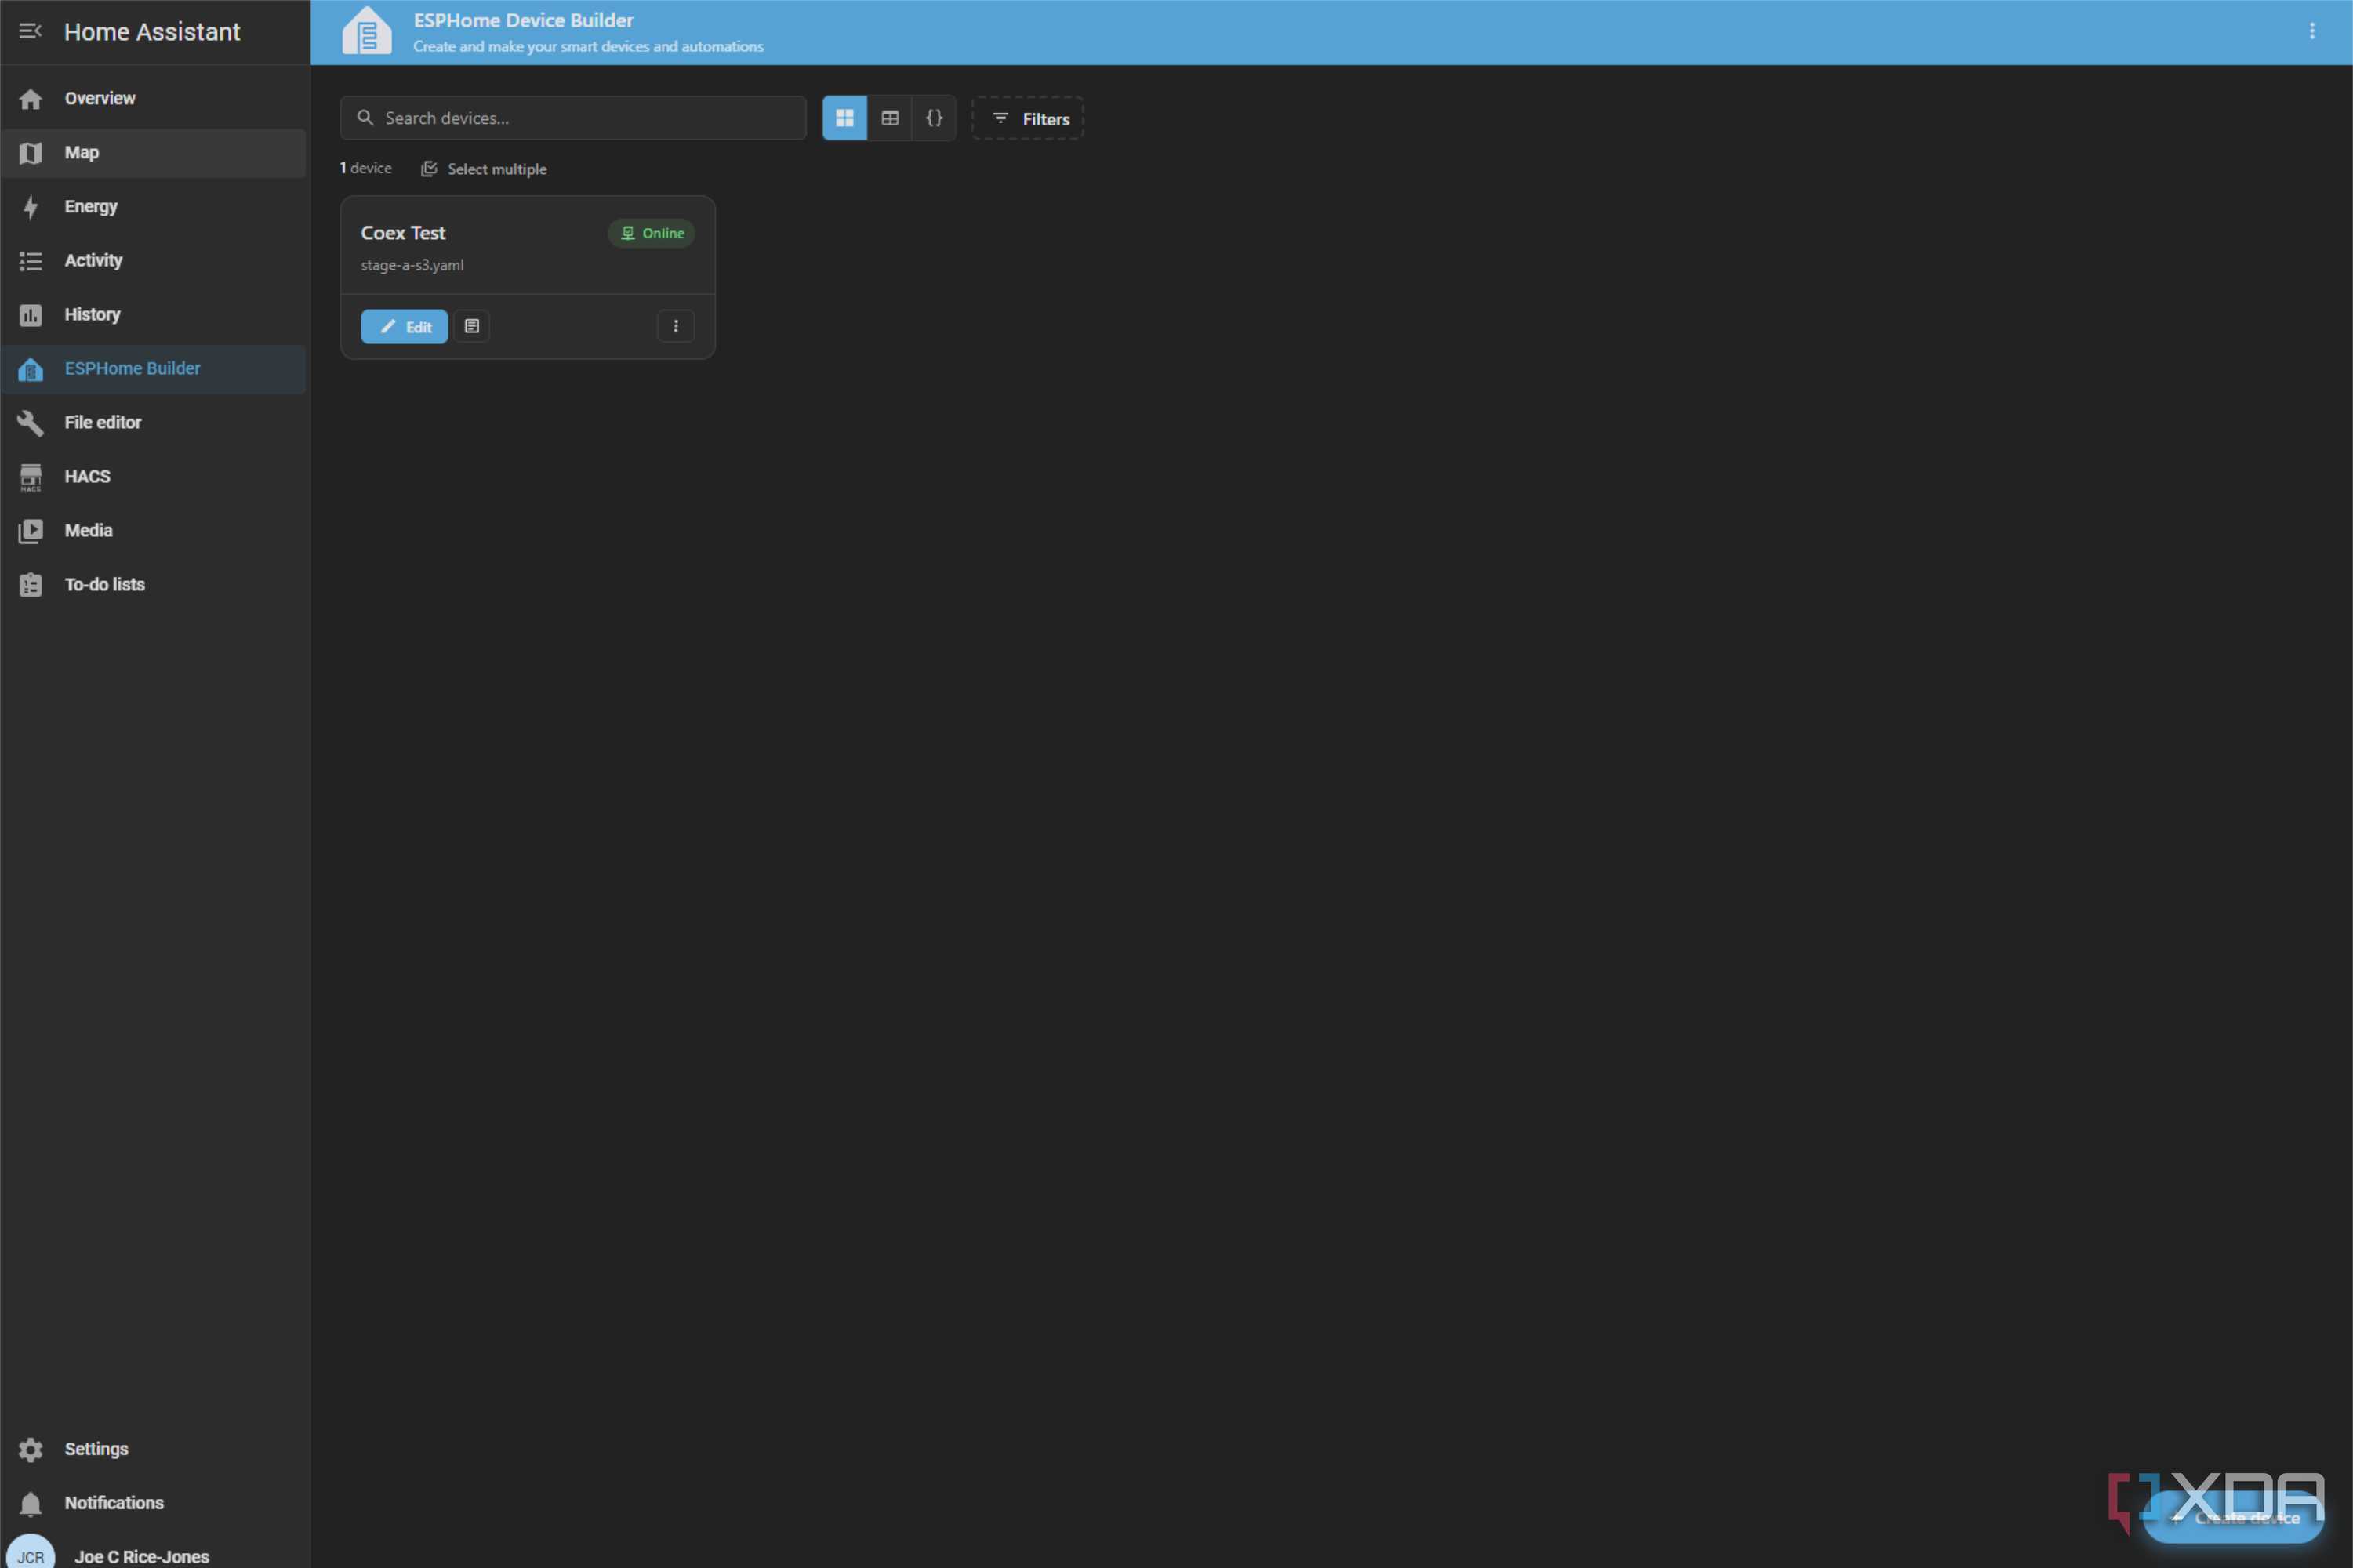The image size is (2353, 1568).
Task: Open Media in the sidebar
Action: point(153,530)
